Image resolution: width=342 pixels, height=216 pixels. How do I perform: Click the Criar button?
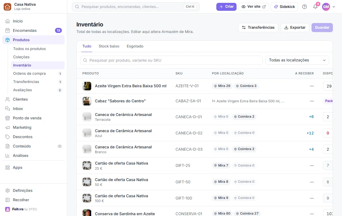point(226,7)
